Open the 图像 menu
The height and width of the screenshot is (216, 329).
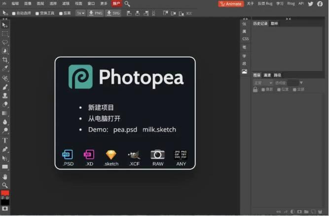(28, 3)
